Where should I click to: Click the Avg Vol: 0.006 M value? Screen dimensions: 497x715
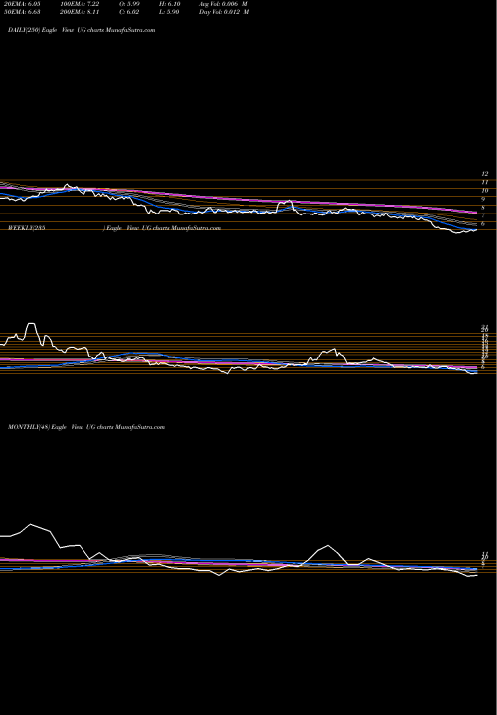pos(224,3)
